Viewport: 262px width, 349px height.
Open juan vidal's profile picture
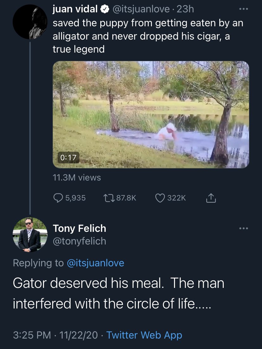(x=30, y=22)
